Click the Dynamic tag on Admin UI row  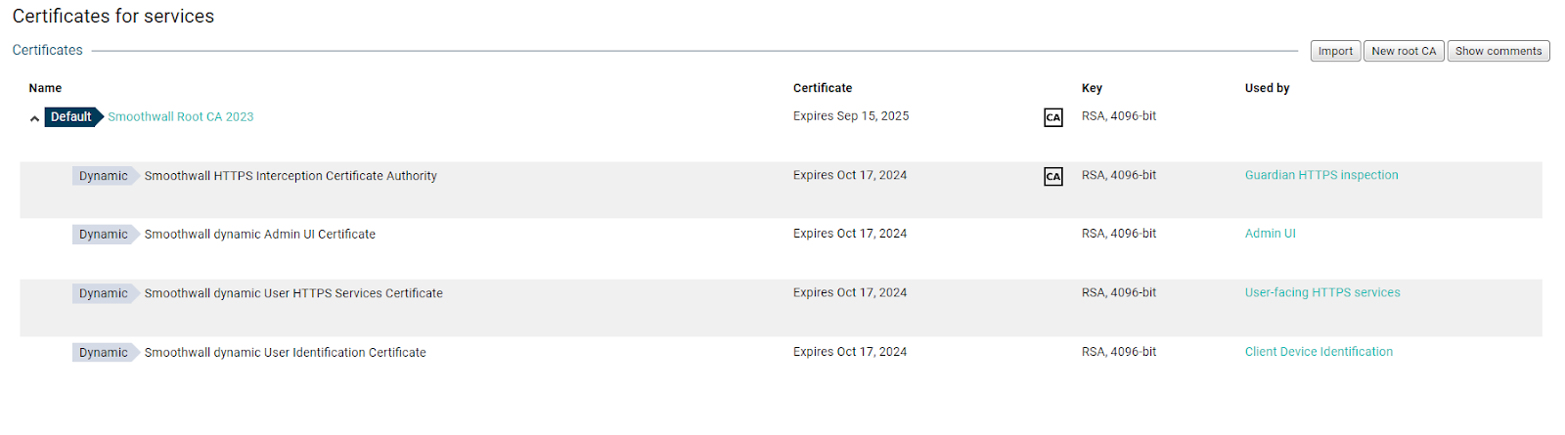click(104, 235)
